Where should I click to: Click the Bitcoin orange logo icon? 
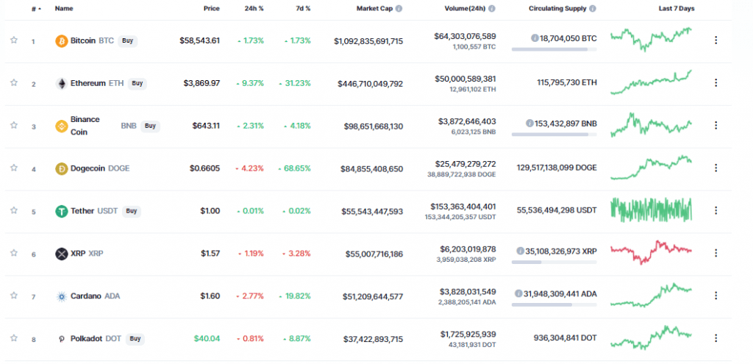click(x=61, y=41)
